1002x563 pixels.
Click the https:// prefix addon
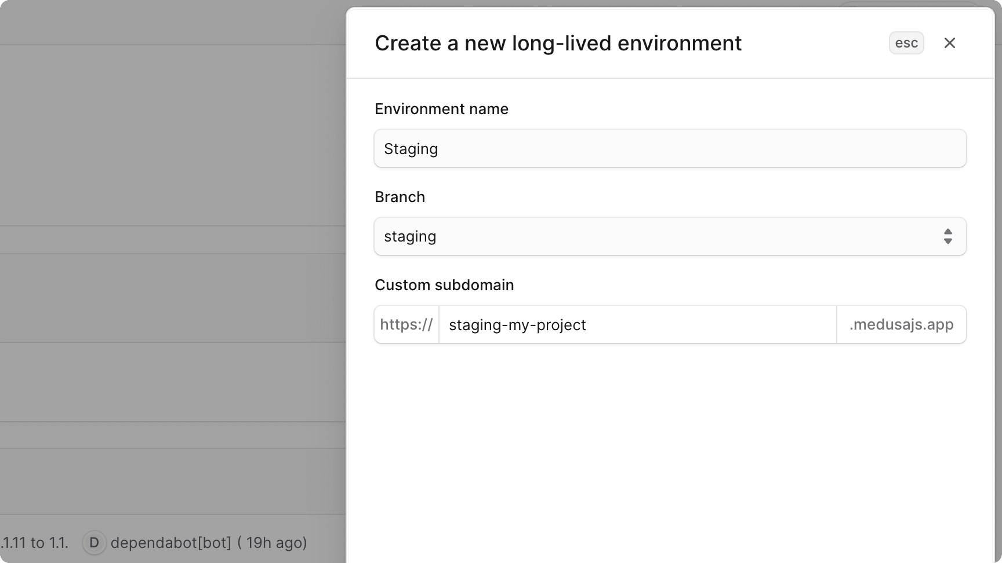click(406, 325)
